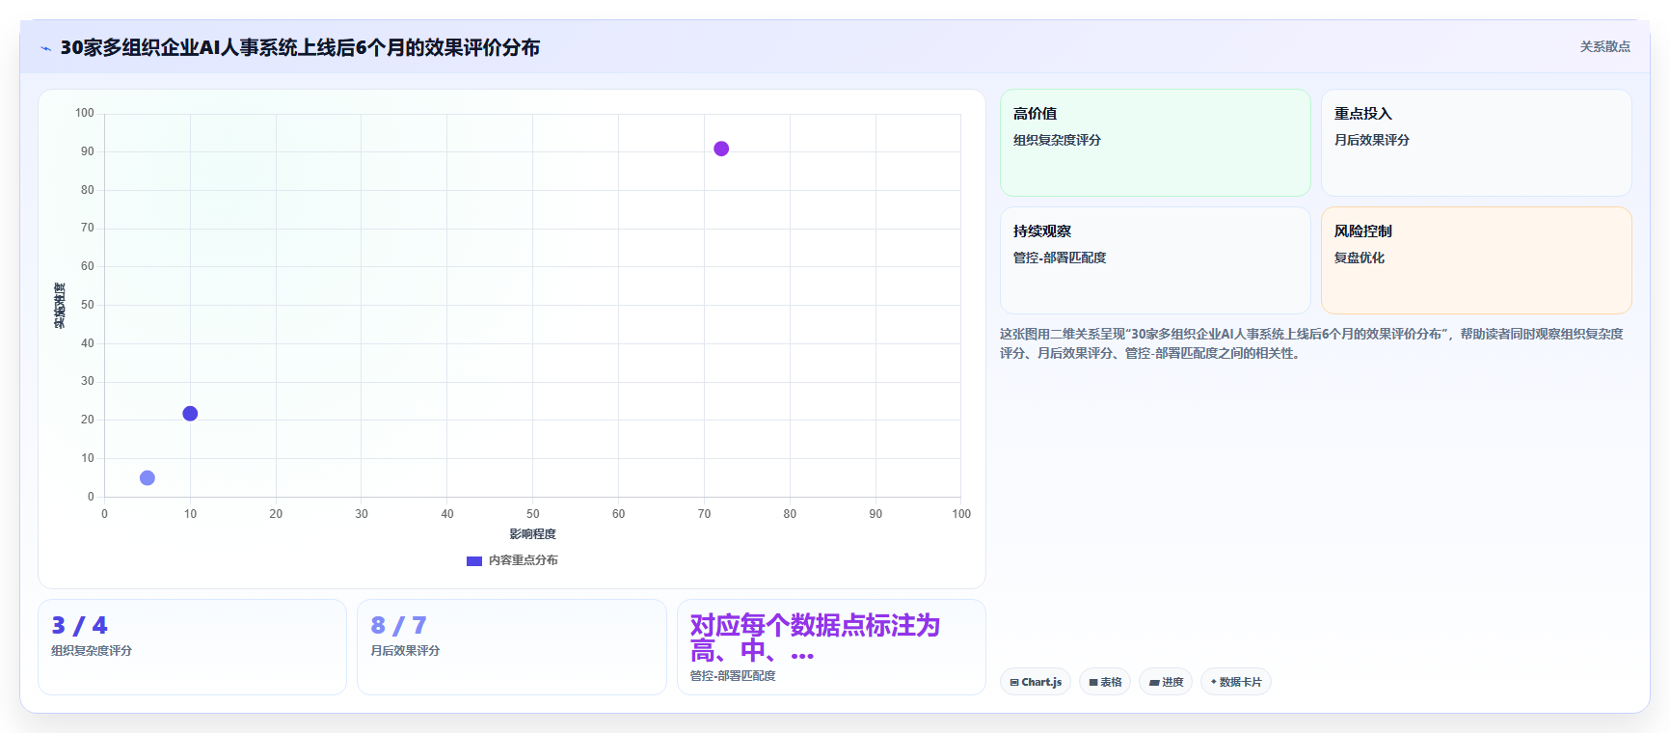Click the small icon before the page title
Screen dimensions: 1670x733
45,48
